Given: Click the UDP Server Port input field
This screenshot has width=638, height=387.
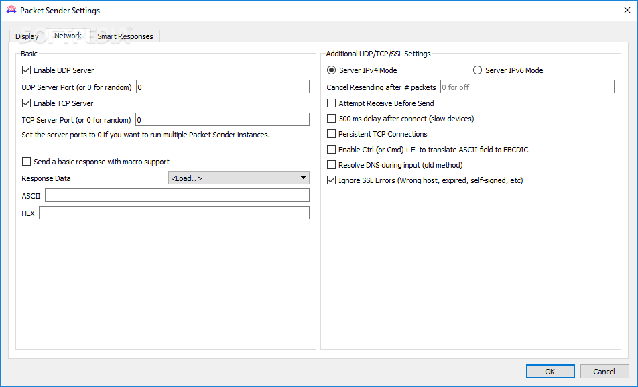Looking at the screenshot, I should (222, 87).
